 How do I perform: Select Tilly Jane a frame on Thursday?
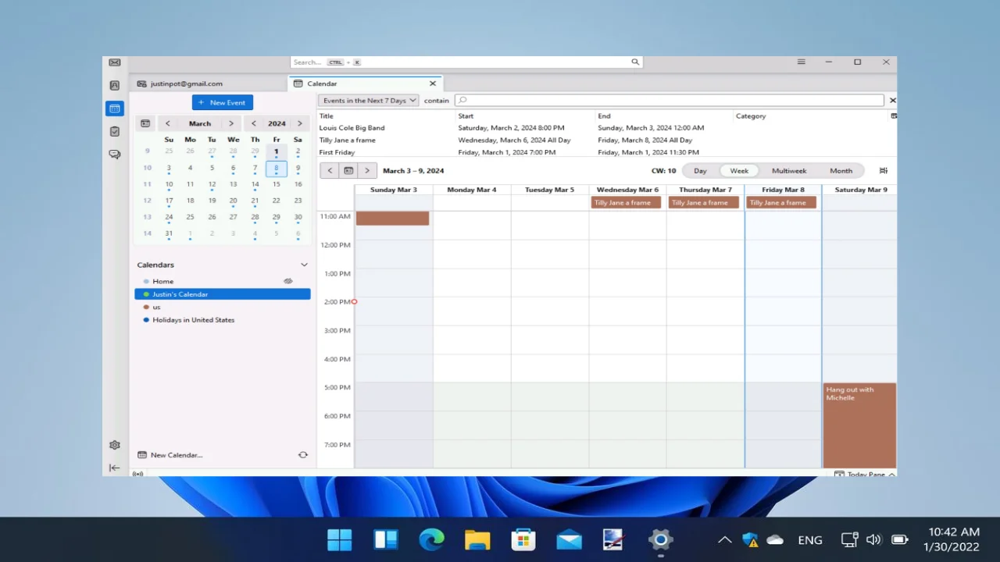[x=704, y=202]
